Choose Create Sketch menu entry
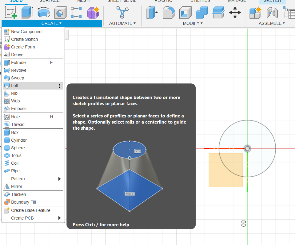Screen dimensions: 295x245 point(33,39)
